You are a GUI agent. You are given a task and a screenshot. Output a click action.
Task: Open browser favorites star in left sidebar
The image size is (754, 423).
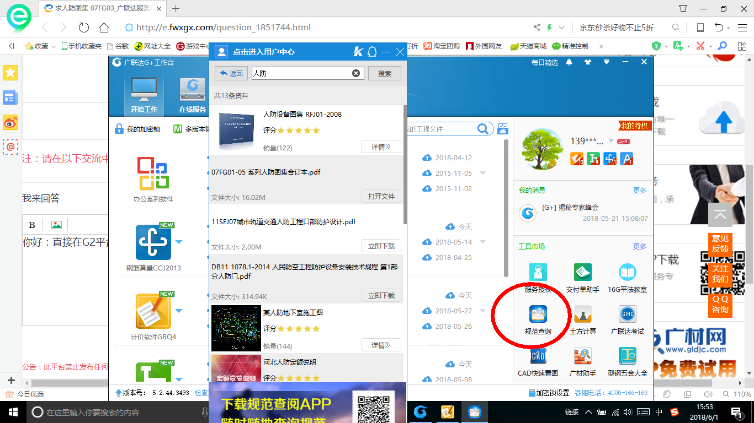10,72
